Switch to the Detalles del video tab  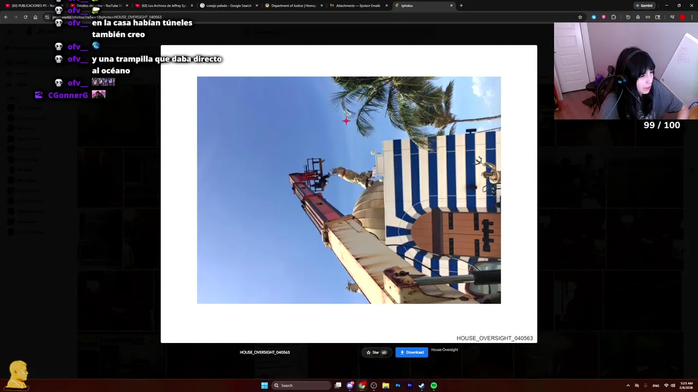point(98,5)
